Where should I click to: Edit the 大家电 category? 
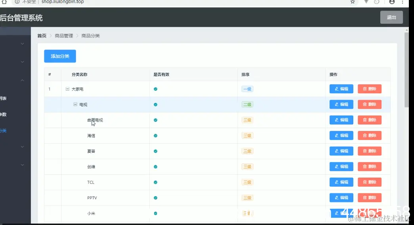(x=341, y=89)
